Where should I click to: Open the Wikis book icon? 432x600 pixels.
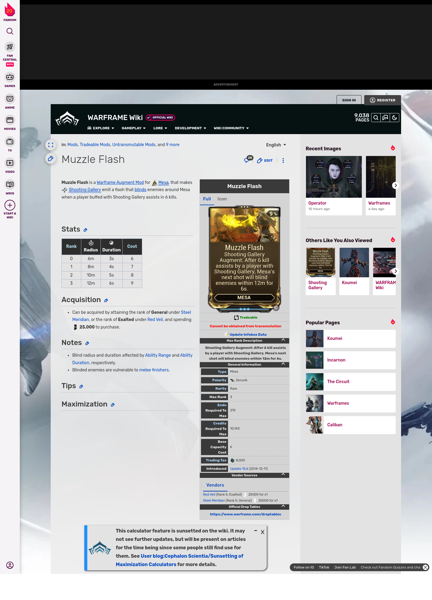(10, 184)
